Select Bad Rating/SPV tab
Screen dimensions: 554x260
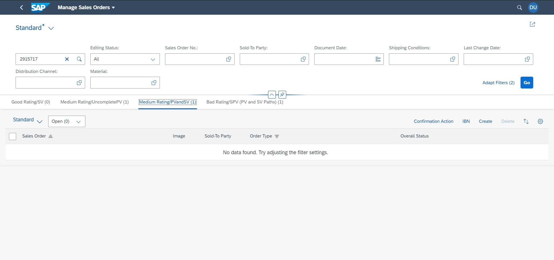pos(245,102)
